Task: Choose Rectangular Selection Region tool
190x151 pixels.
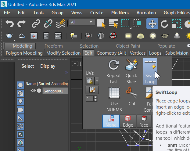Action: click(x=126, y=23)
